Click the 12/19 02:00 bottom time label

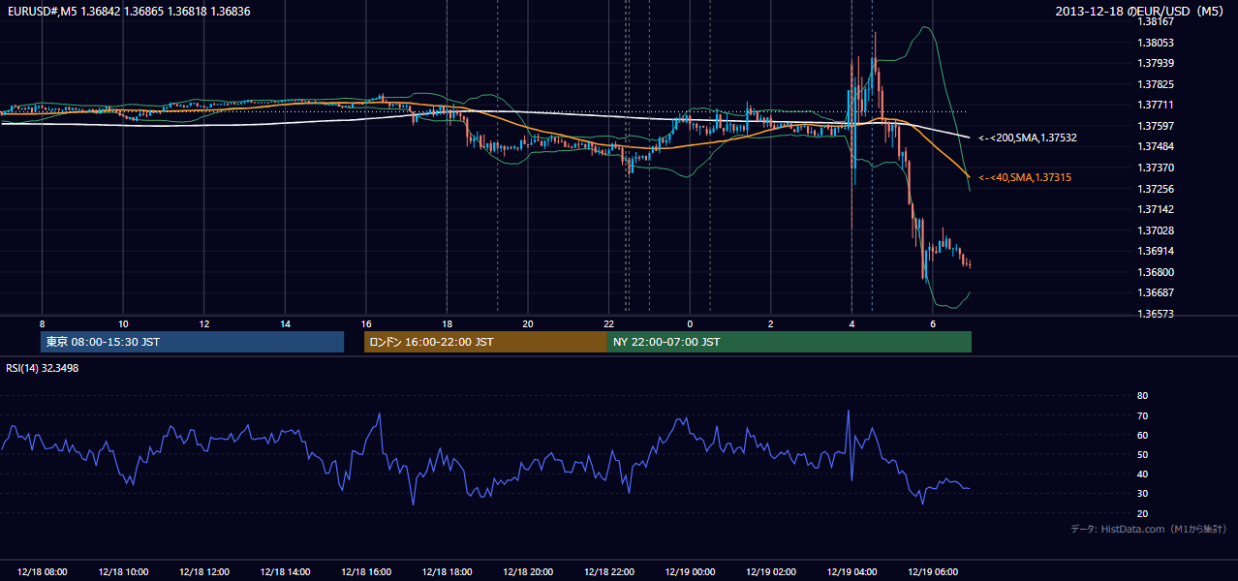click(x=771, y=571)
